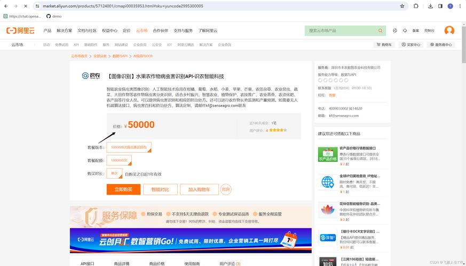The width and height of the screenshot is (466, 266).
Task: Open the 控制台 console link
Action: click(430, 30)
